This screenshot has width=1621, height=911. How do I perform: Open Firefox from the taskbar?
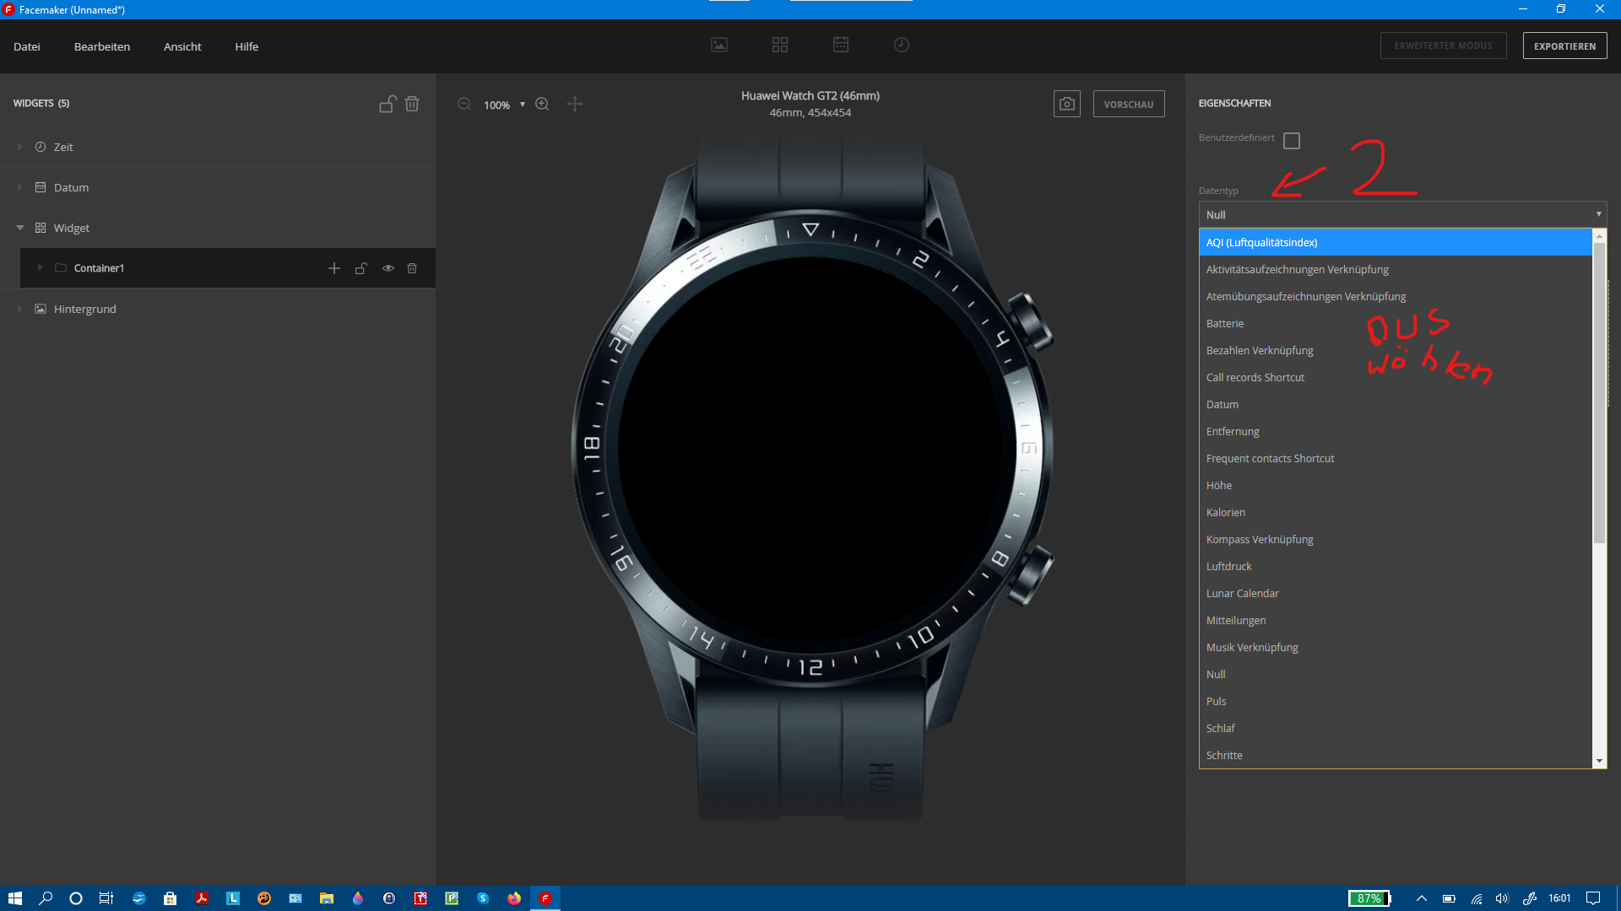point(514,898)
